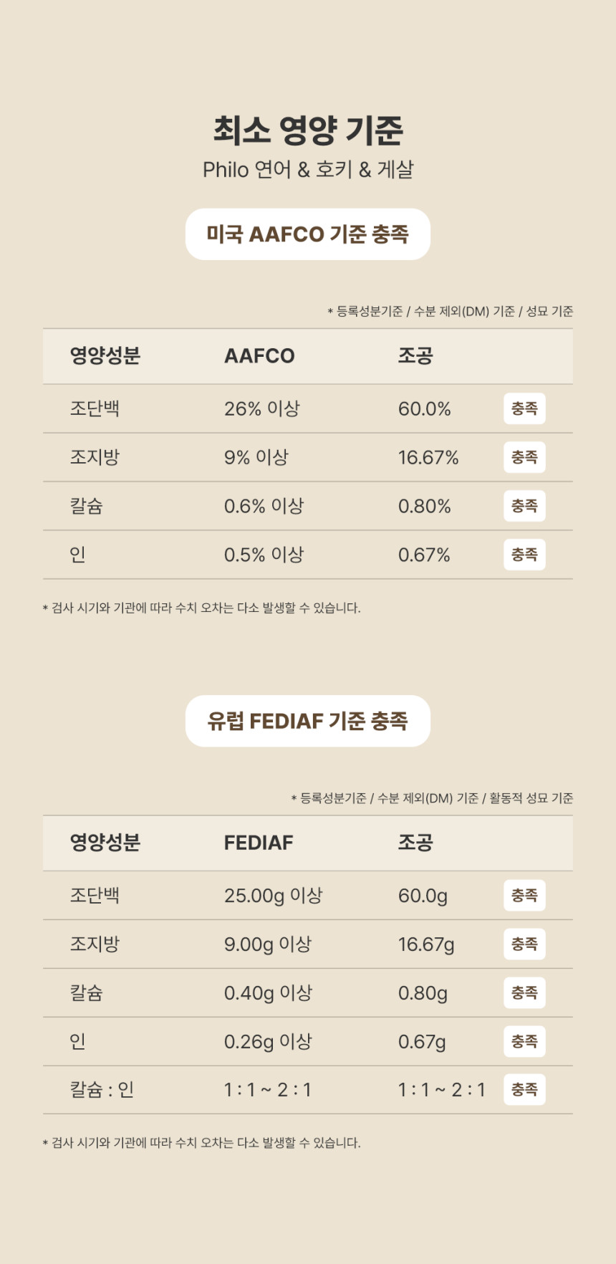The image size is (616, 1264).
Task: Click 충족 tag in FEDIAF 인 row
Action: coord(524,1042)
